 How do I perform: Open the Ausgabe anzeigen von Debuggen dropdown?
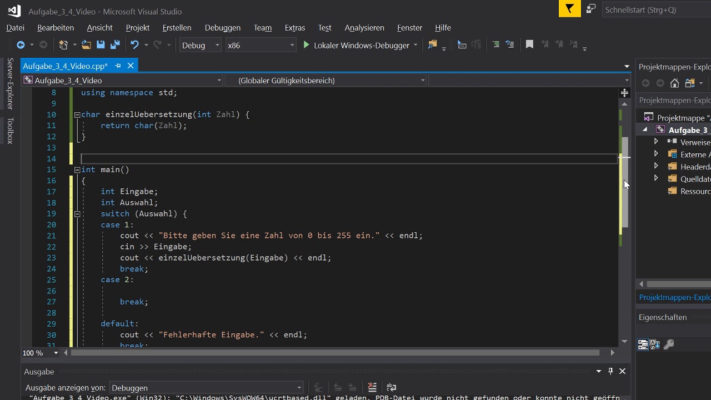point(299,388)
